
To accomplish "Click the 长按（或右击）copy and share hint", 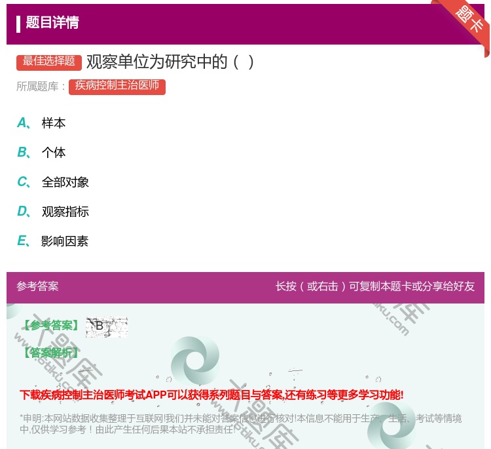I will pos(375,286).
